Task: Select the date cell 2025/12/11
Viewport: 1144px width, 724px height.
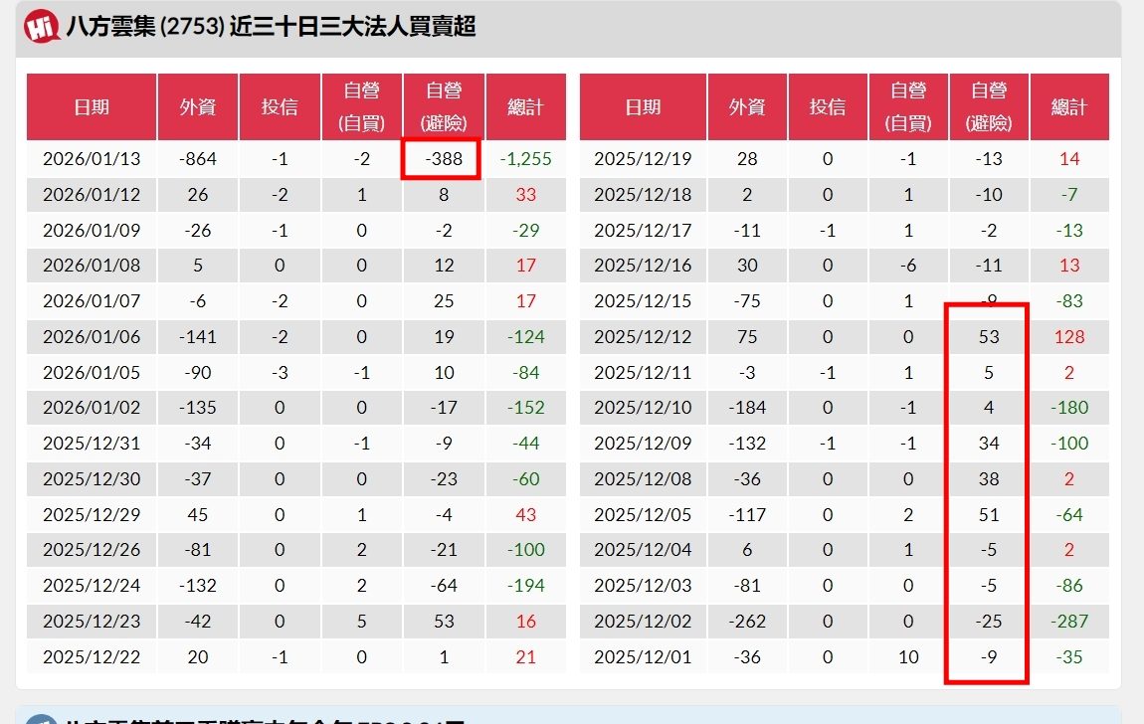Action: [x=643, y=373]
